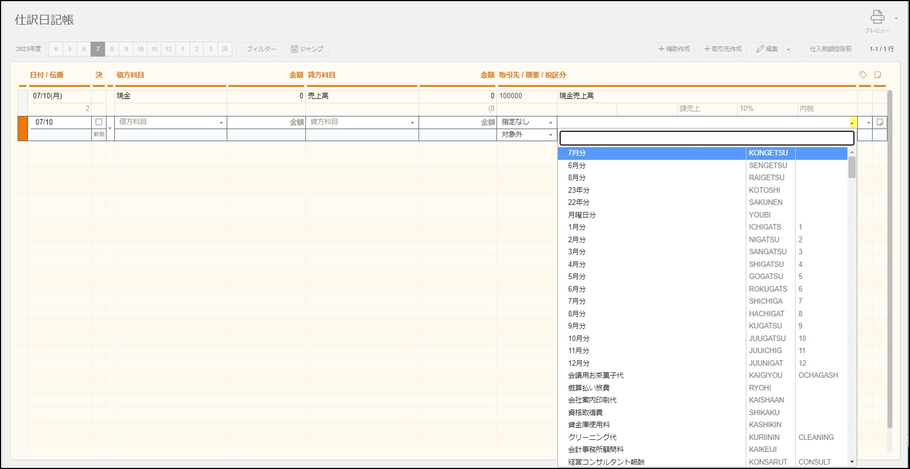Click the summary dropdown list scrollbar thumb
This screenshot has height=469, width=910.
852,167
